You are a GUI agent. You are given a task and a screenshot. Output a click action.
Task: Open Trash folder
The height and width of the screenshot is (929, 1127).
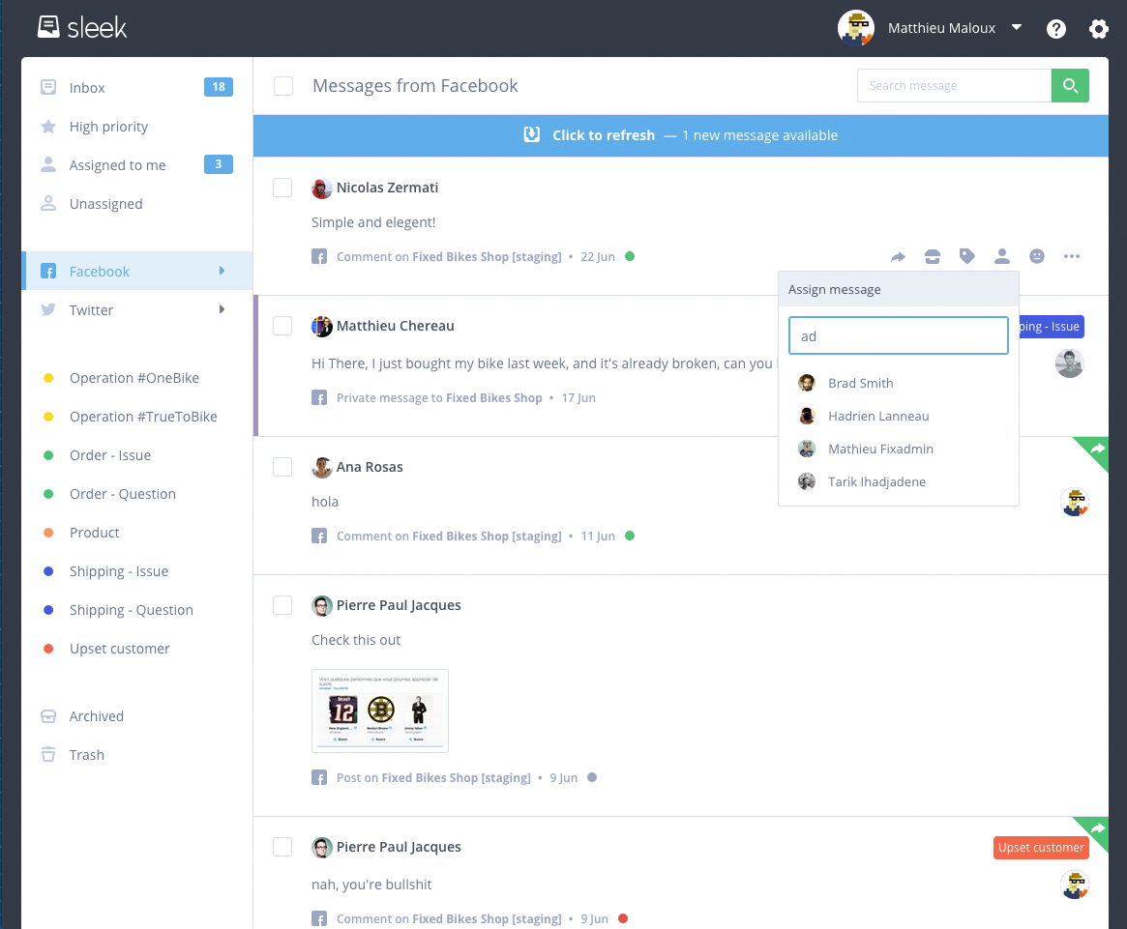[x=136, y=755]
